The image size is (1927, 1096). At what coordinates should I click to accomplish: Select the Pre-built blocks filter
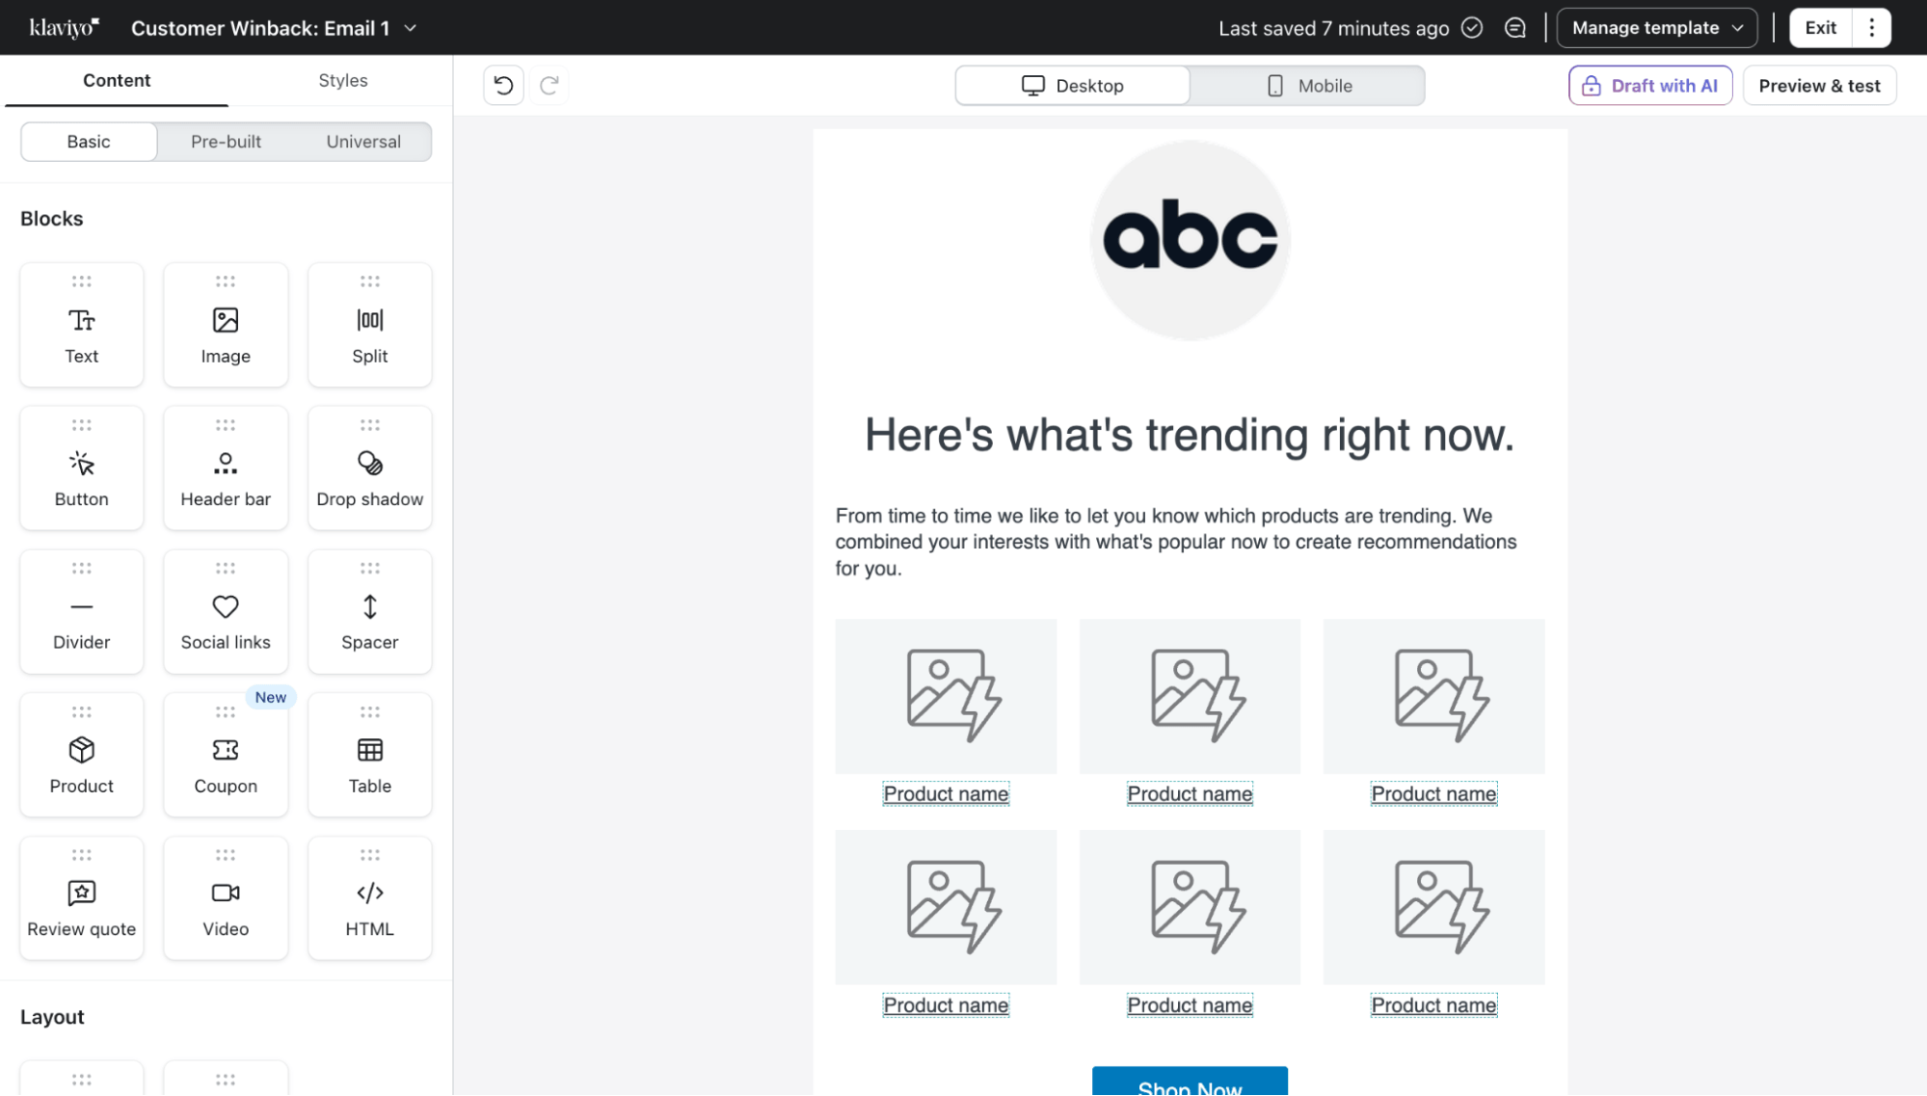click(226, 142)
